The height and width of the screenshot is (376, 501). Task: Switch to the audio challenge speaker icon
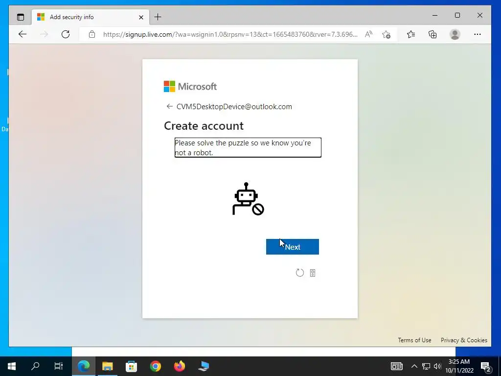tap(313, 273)
